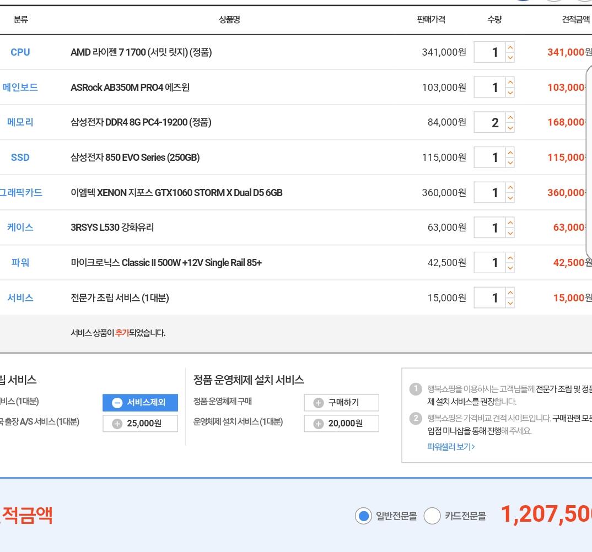Open 마이크로닉스 Classic II 500W product

pyautogui.click(x=166, y=263)
